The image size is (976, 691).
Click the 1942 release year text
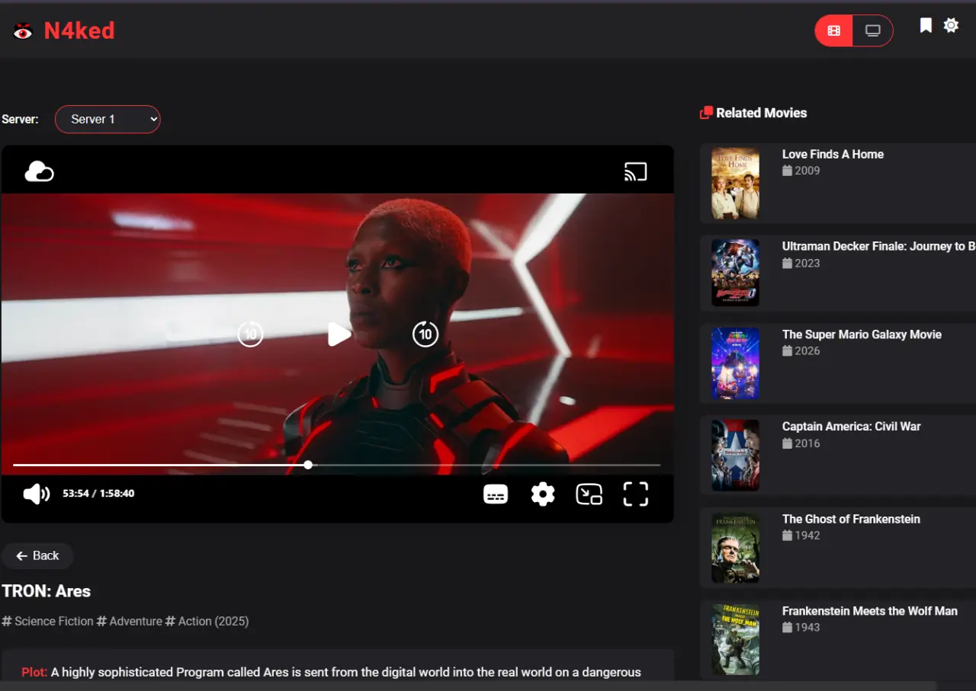(x=807, y=536)
